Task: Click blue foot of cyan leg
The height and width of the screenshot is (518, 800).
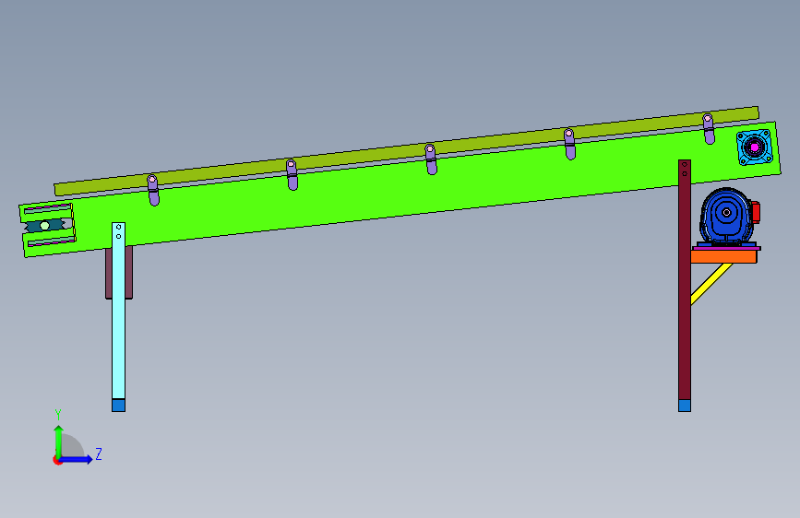Action: (x=118, y=406)
